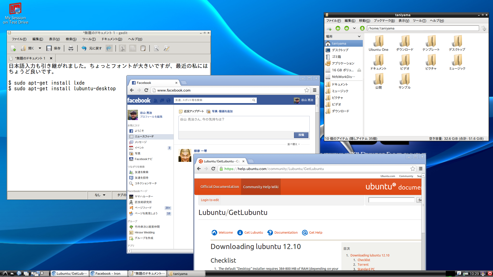Click プロフィールを編集 link on Facebook
The height and width of the screenshot is (277, 493).
coord(151,117)
